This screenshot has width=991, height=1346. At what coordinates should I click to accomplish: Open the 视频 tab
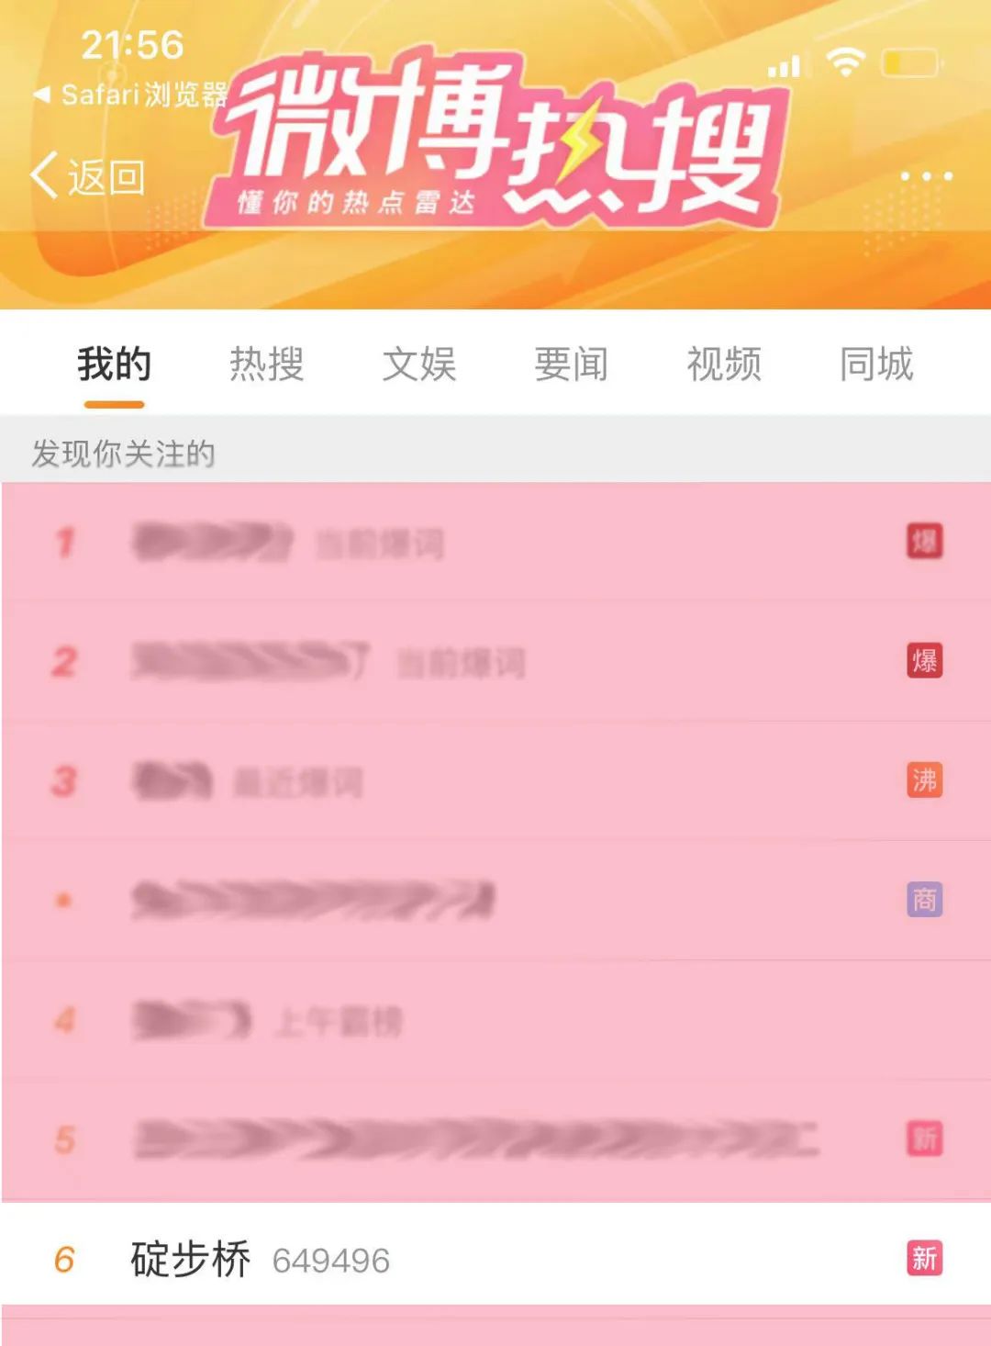pyautogui.click(x=723, y=365)
